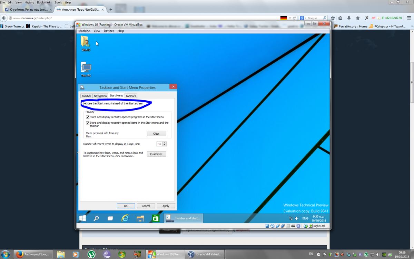Click the Jump Lists number field
The height and width of the screenshot is (259, 414).
(x=159, y=144)
